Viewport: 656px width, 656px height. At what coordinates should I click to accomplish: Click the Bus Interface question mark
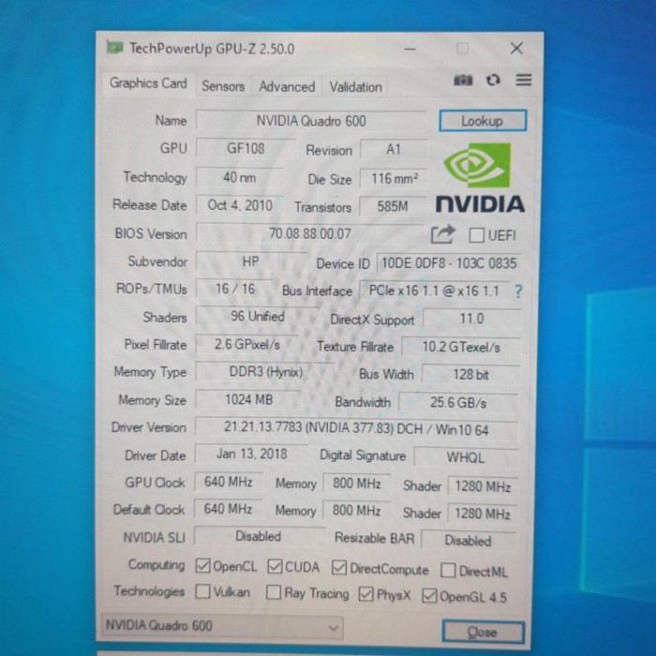518,291
